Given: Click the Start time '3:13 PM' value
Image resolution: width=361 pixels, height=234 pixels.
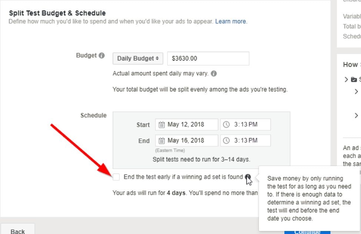Looking at the screenshot, I should pos(245,125).
